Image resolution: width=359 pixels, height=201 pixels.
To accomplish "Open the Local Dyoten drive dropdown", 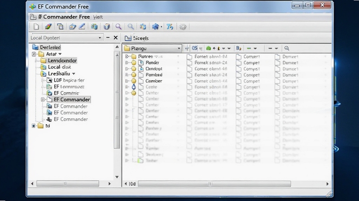I will [x=100, y=38].
